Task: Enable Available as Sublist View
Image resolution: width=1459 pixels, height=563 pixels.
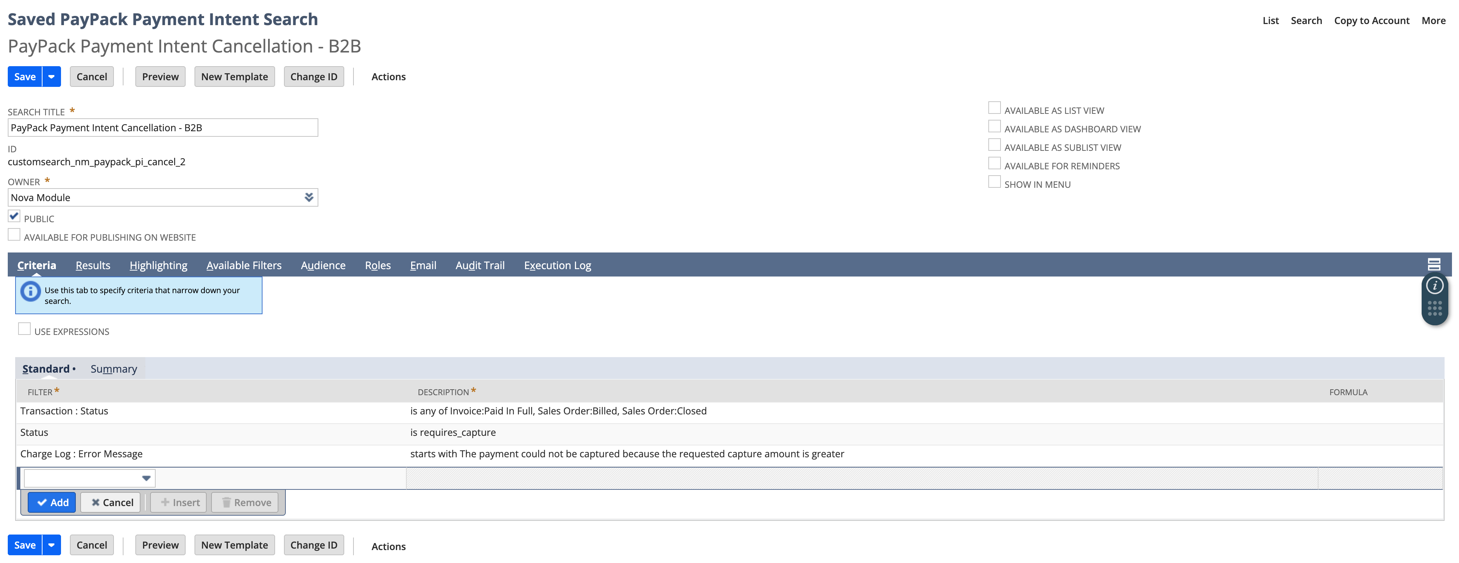Action: click(x=994, y=145)
